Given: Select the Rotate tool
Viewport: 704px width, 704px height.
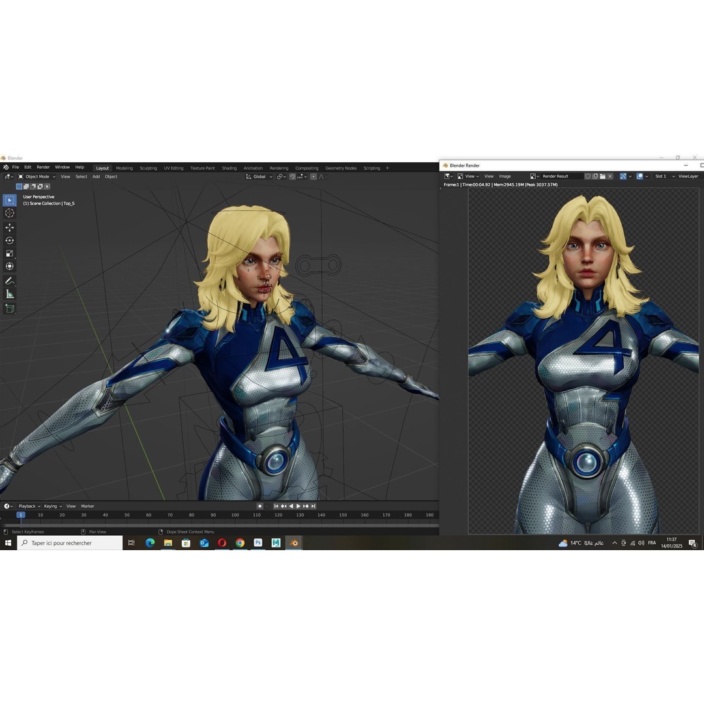Looking at the screenshot, I should click(x=9, y=241).
